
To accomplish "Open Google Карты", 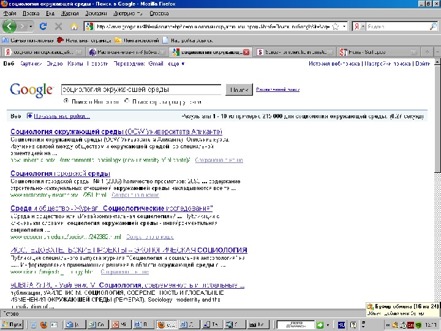I will (75, 64).
